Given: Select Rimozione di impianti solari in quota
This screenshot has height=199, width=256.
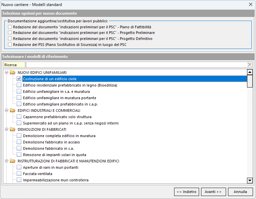Looking at the screenshot, I should point(54,155).
